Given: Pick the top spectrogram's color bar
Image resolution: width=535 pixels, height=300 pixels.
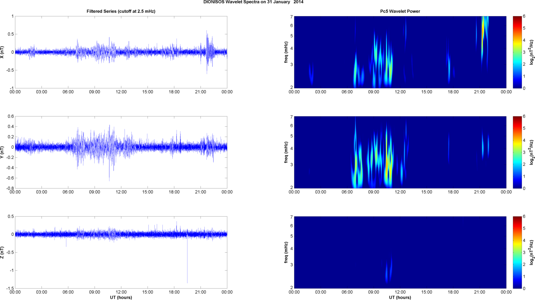Looking at the screenshot, I should pos(517,52).
